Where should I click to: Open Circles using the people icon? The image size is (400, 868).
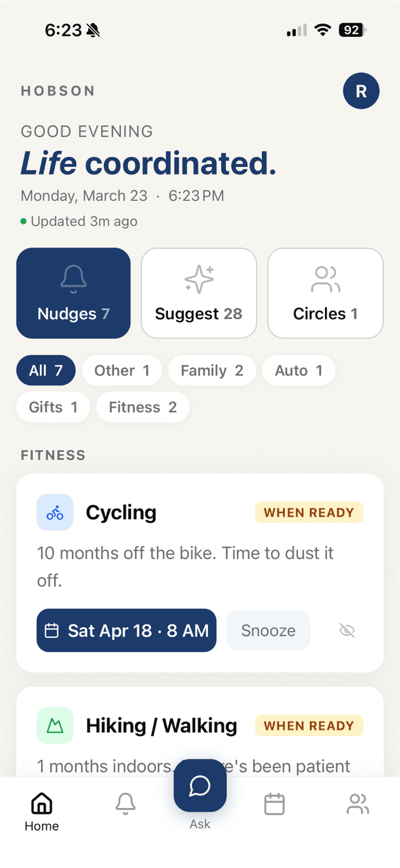[325, 280]
